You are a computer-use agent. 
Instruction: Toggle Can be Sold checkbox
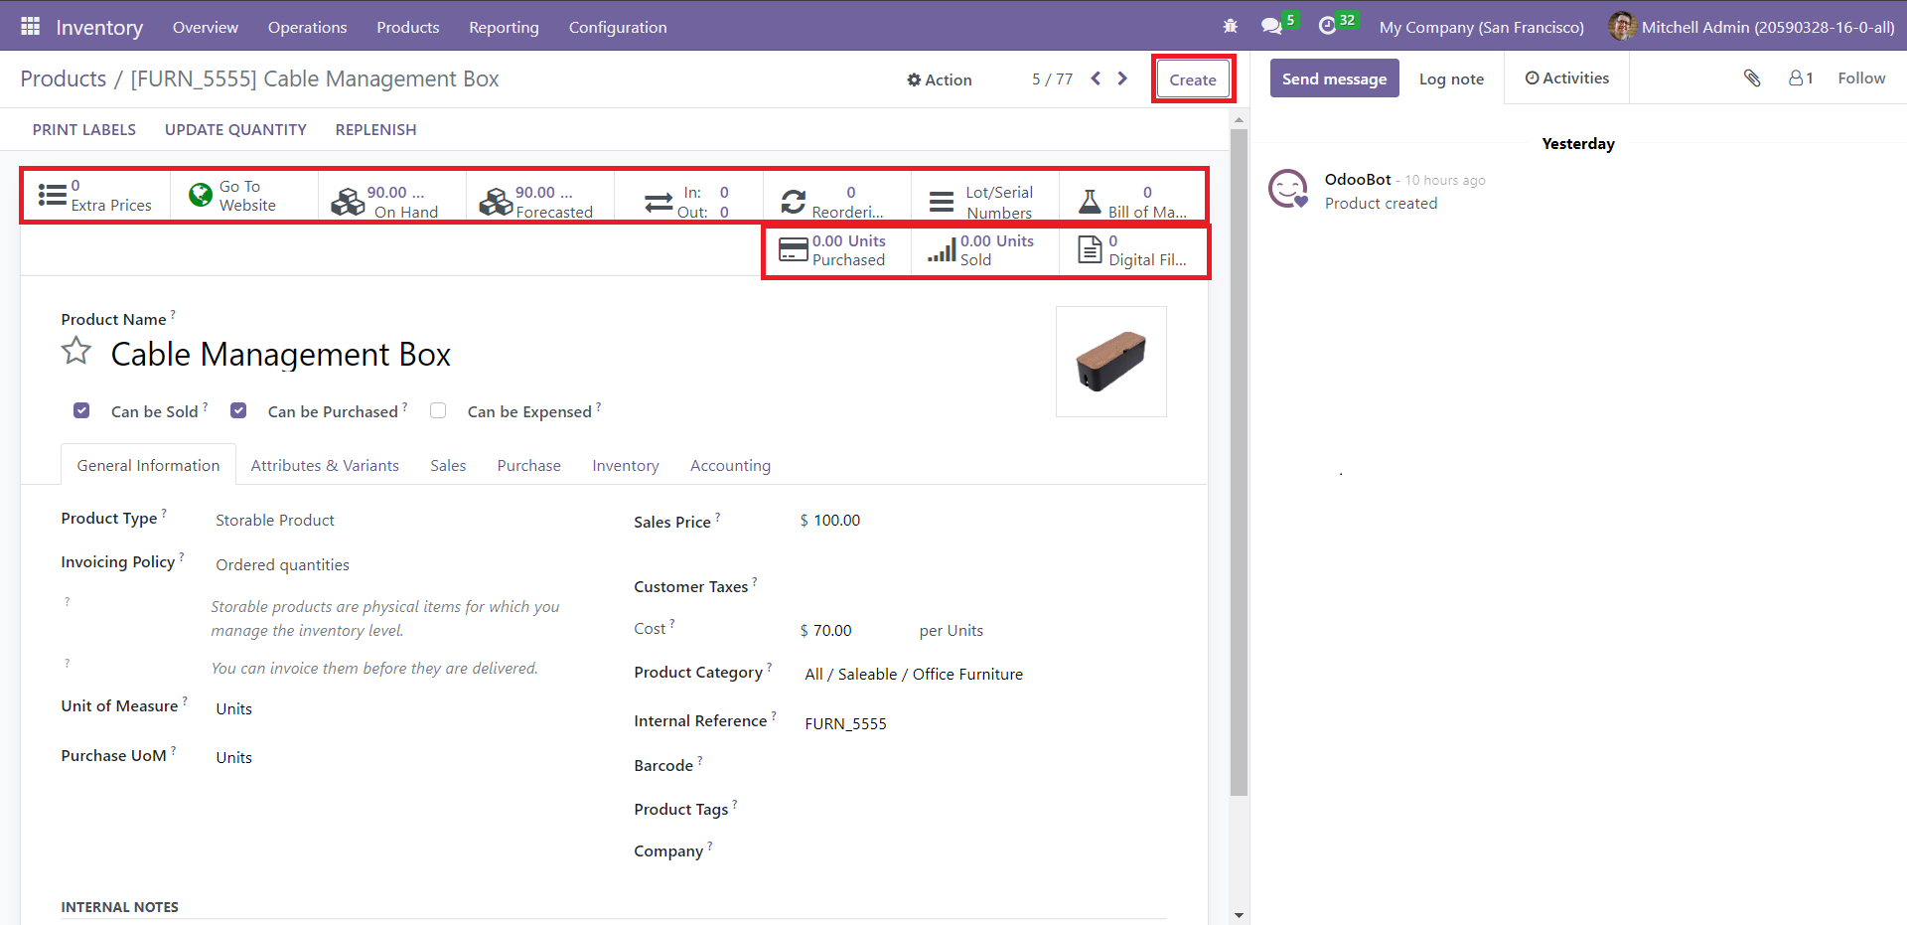pyautogui.click(x=81, y=410)
